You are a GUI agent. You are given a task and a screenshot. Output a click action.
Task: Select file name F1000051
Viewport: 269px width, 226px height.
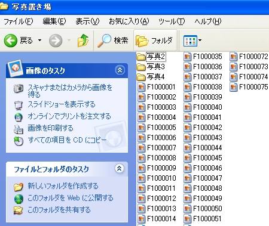click(x=207, y=219)
